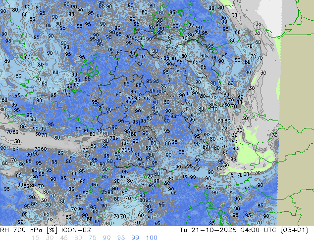Click the 'RH 700 hPa [%]' title text
314x242 pixels.
coord(29,230)
